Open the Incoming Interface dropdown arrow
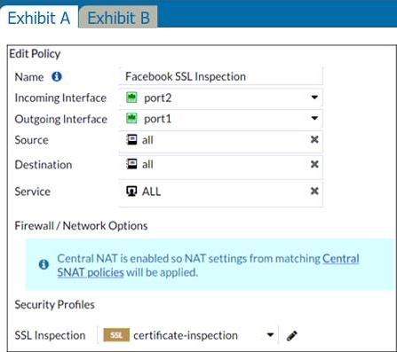The height and width of the screenshot is (352, 397). (x=314, y=98)
